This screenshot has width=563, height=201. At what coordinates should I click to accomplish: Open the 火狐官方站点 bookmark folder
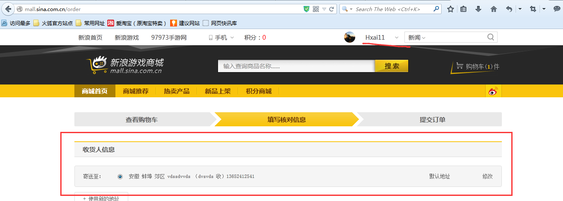[x=53, y=23]
